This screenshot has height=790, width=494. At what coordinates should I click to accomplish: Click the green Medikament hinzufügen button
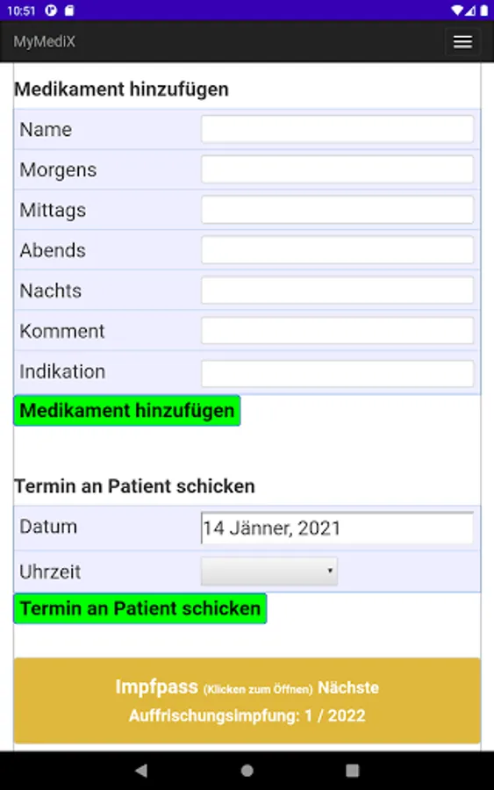[x=127, y=410]
